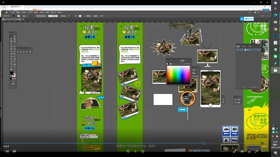280x157 pixels.
Task: Toggle visibility eye of the layer row
Action: pos(238,49)
